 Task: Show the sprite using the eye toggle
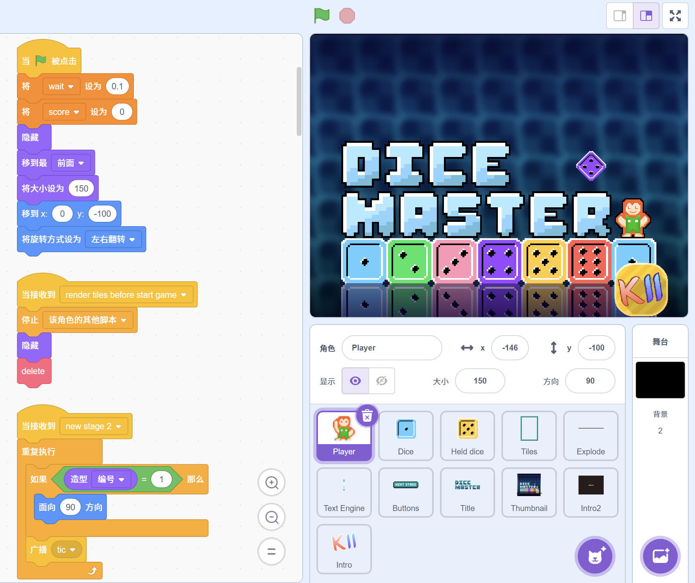click(x=355, y=381)
